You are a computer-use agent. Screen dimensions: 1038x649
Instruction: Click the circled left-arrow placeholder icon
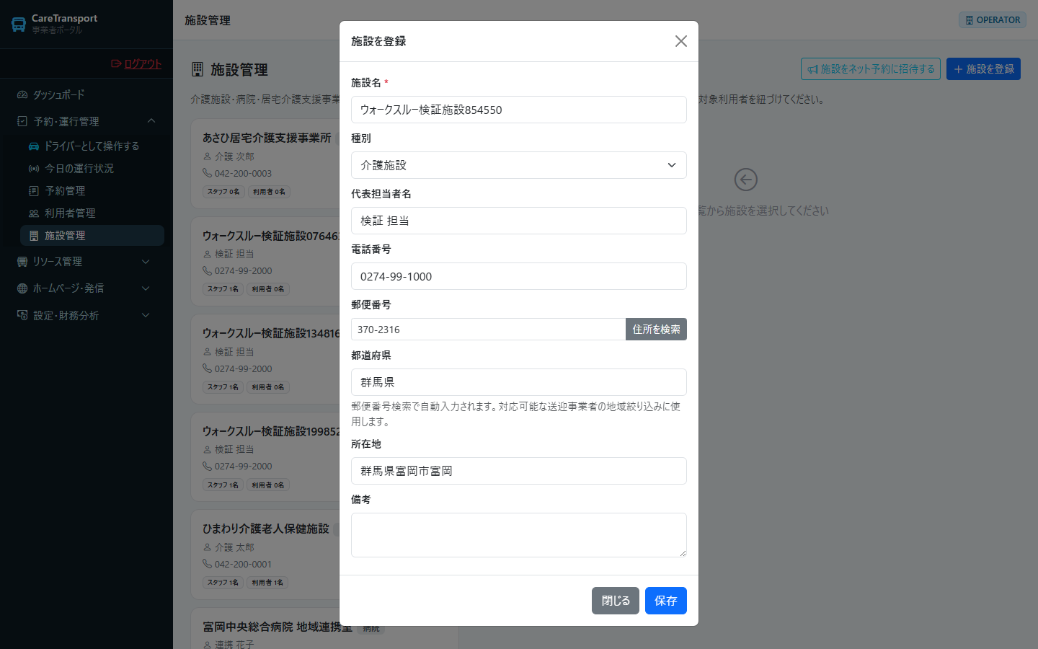745,180
